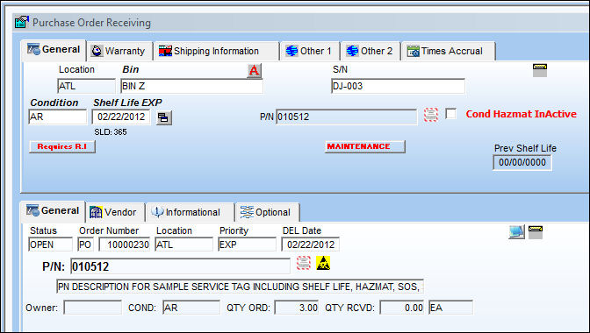Click the Cond Hazmat InActive label
Viewport: 590px width, 333px height.
tap(522, 114)
